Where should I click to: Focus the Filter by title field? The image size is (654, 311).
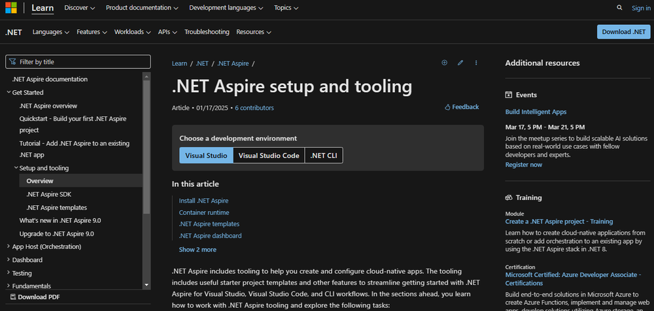pyautogui.click(x=78, y=61)
